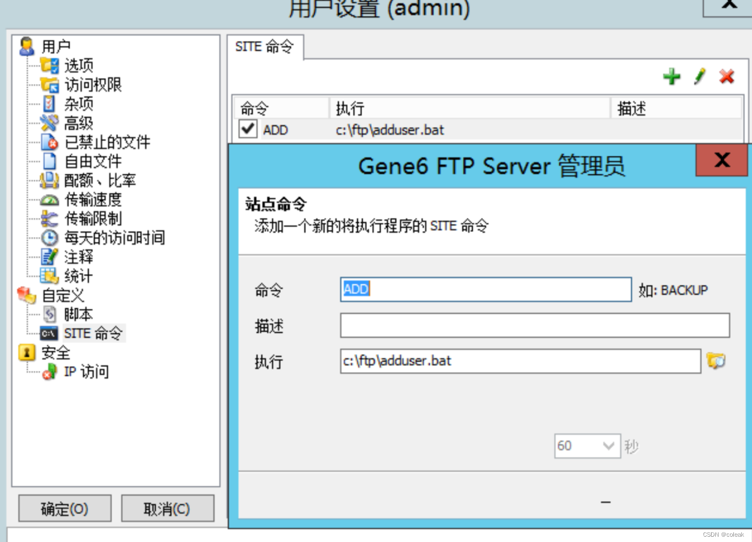This screenshot has height=542, width=752.
Task: Click the 确定(O) button
Action: 65,509
